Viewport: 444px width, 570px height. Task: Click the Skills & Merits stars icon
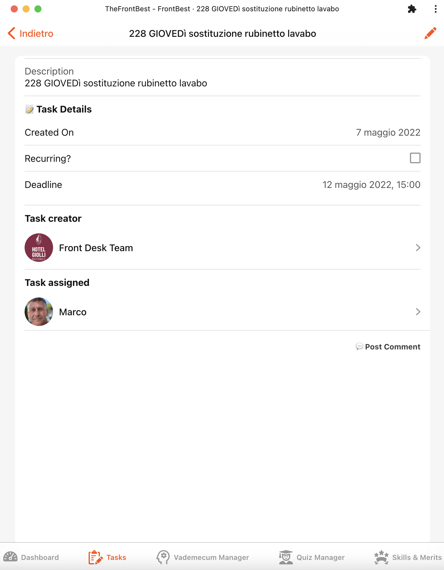pos(381,557)
